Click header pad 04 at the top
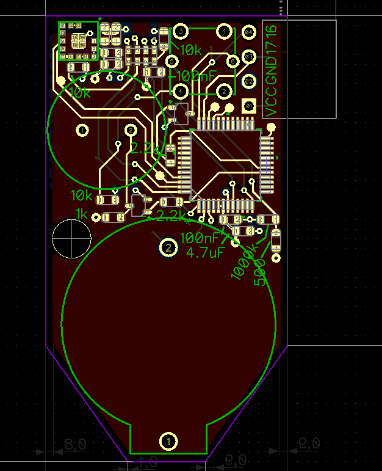The width and height of the screenshot is (382, 471). (249, 32)
